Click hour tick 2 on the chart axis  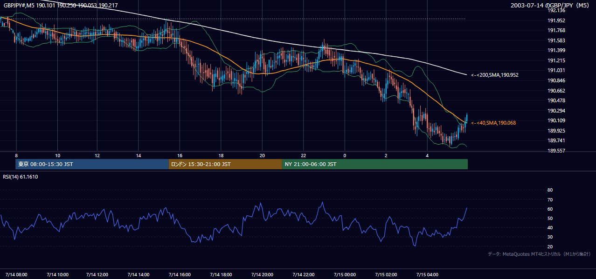386,155
